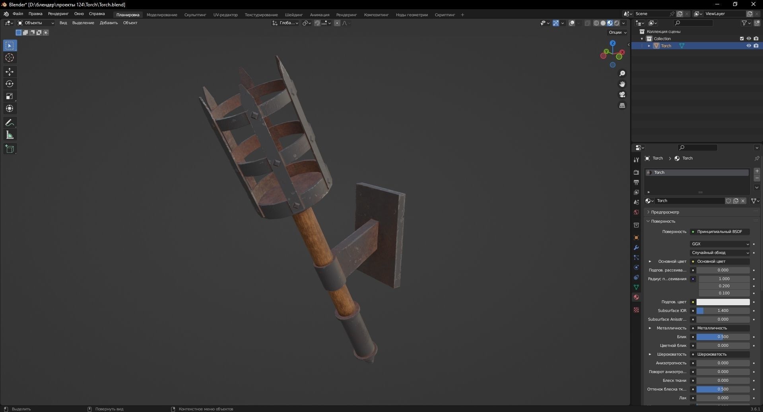
Task: Select the Measure tool
Action: pos(10,135)
